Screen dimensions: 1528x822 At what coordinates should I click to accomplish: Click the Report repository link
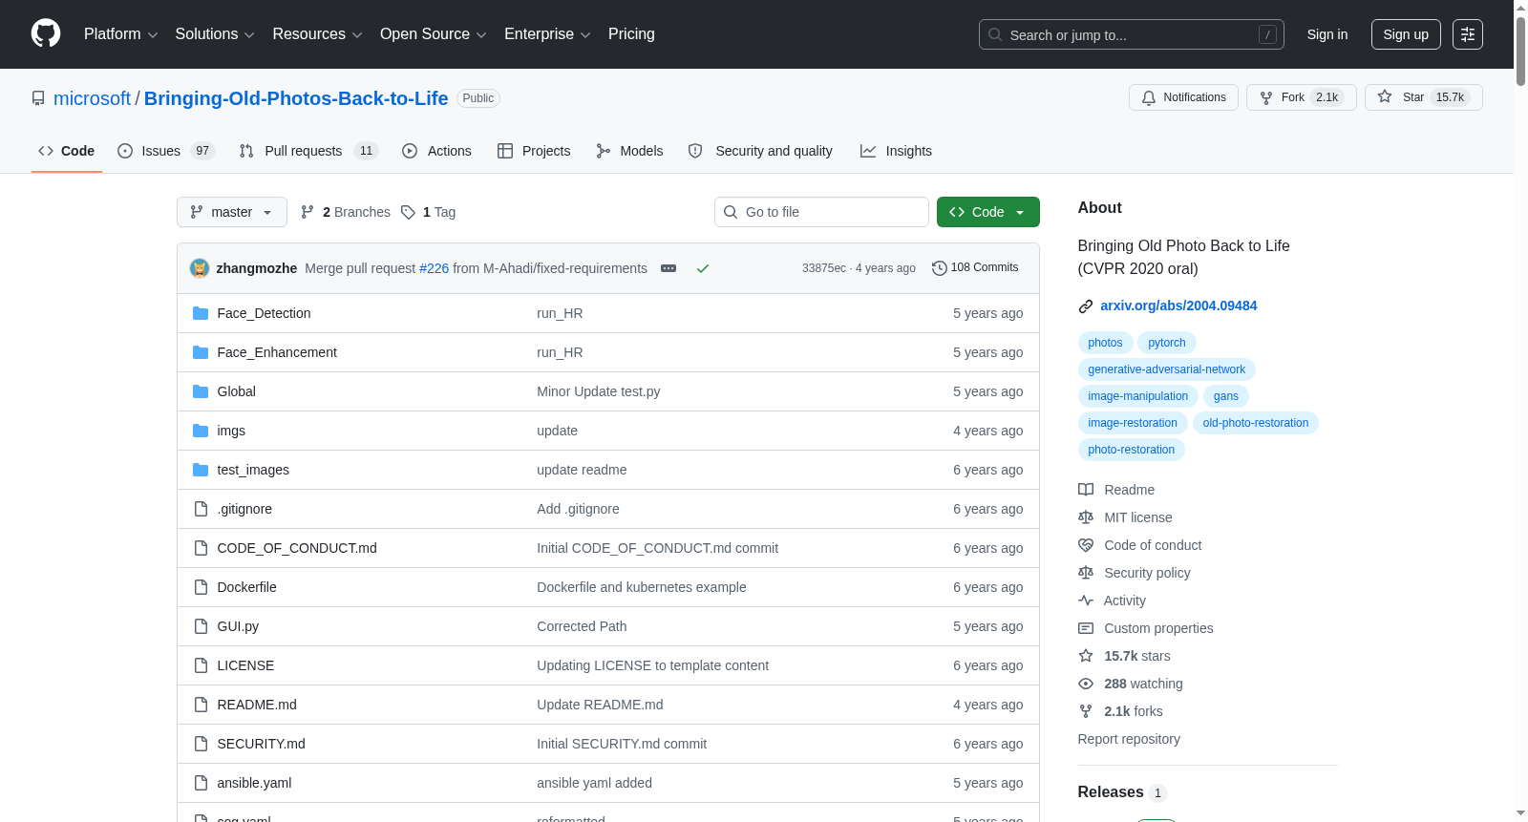point(1129,739)
